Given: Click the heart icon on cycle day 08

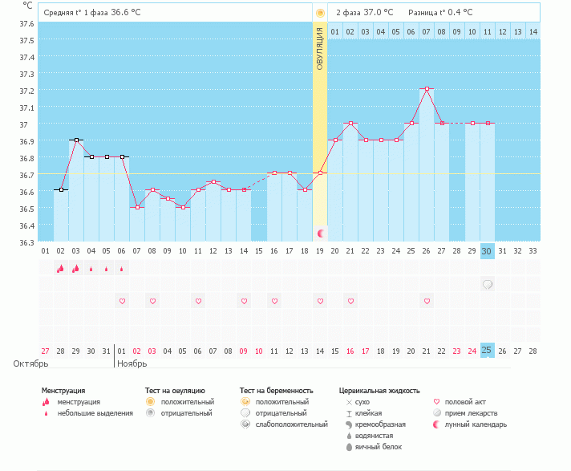Looking at the screenshot, I should point(152,301).
